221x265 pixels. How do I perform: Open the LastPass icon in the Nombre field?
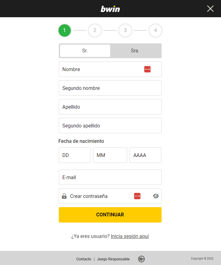tap(147, 69)
